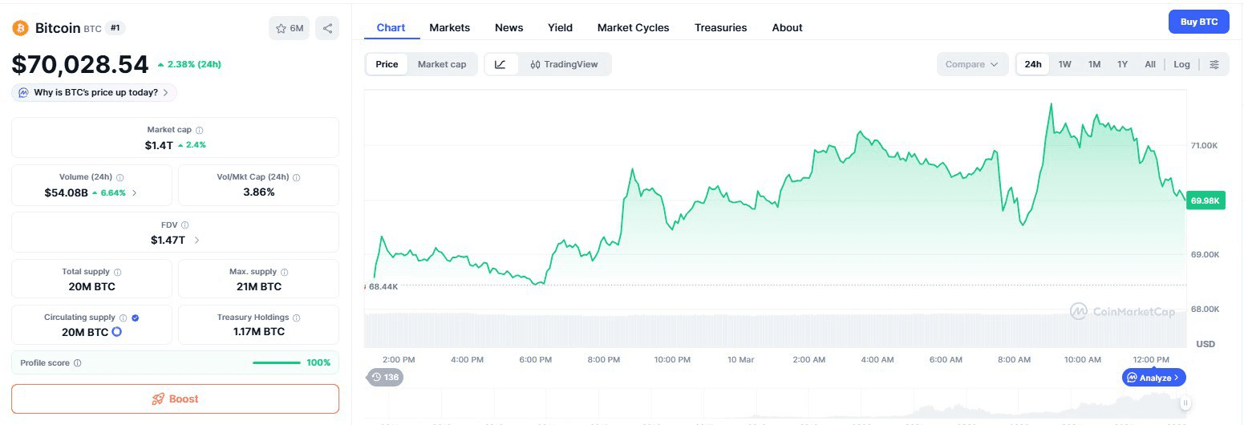Screen dimensions: 1244x425
Task: Click the circulating supply verified badge
Action: [x=136, y=318]
